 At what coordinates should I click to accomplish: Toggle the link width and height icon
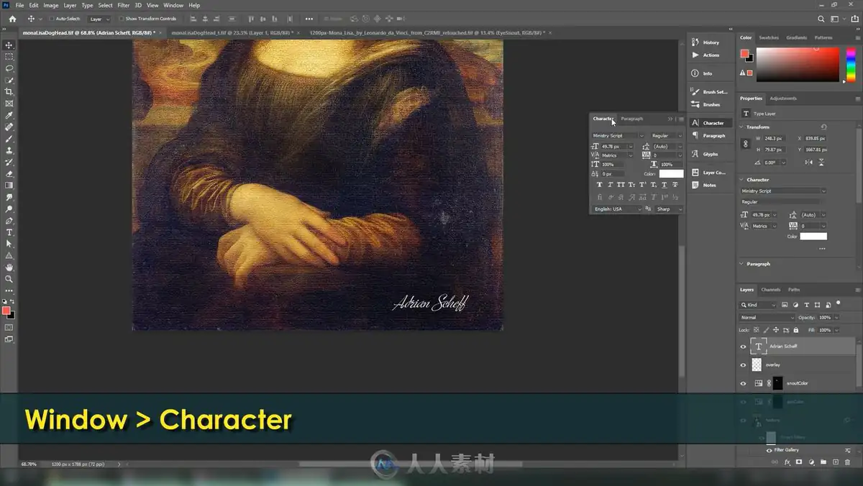tap(746, 144)
